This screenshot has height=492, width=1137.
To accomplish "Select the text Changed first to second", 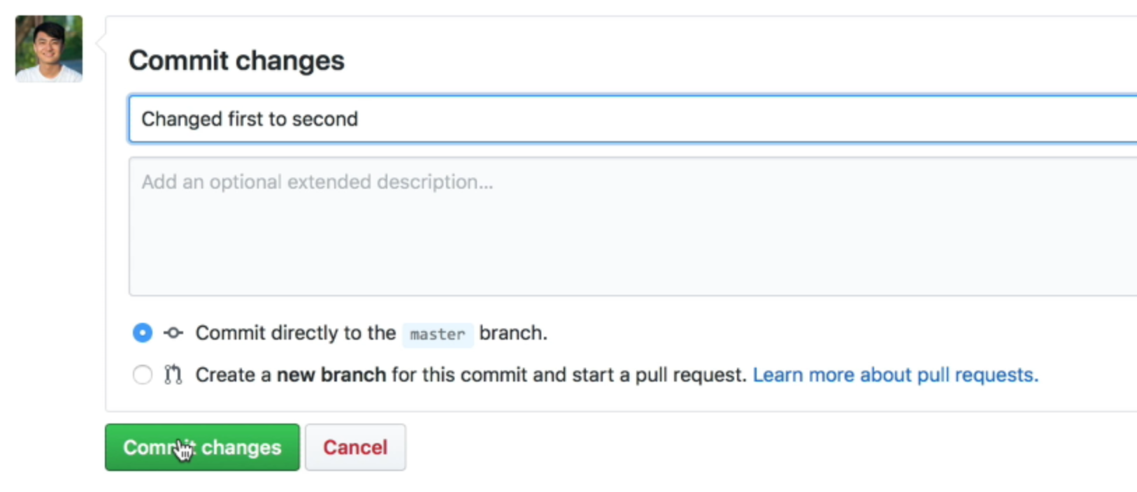I will [x=248, y=119].
